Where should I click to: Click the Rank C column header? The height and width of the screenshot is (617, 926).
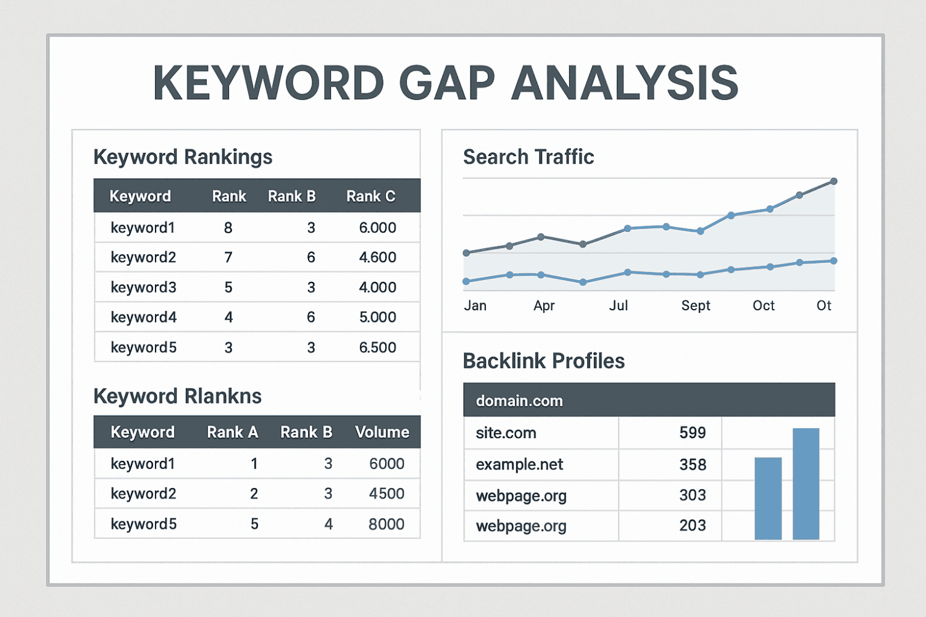[370, 196]
